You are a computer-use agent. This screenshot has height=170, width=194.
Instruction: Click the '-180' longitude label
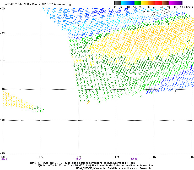coord(3,157)
